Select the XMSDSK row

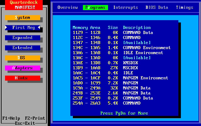pos(106,63)
